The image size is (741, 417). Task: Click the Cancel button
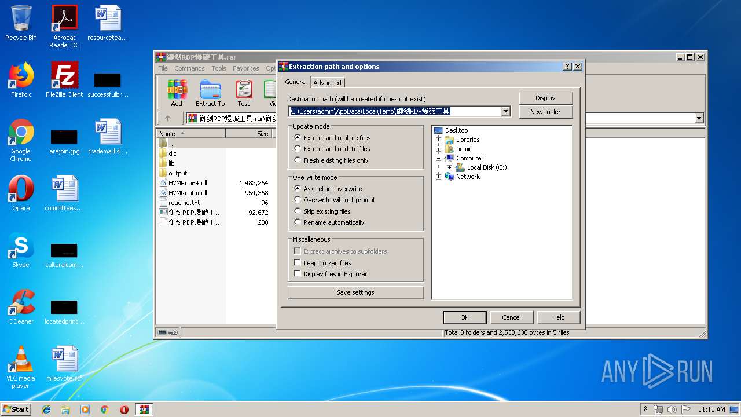pyautogui.click(x=511, y=317)
